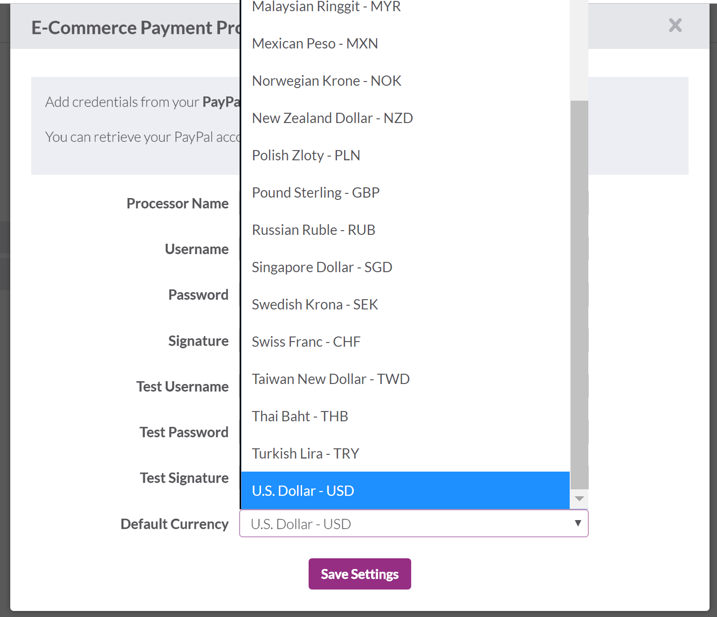Viewport: 717px width, 617px height.
Task: Pick Swedish Krona - SEK option
Action: [405, 304]
